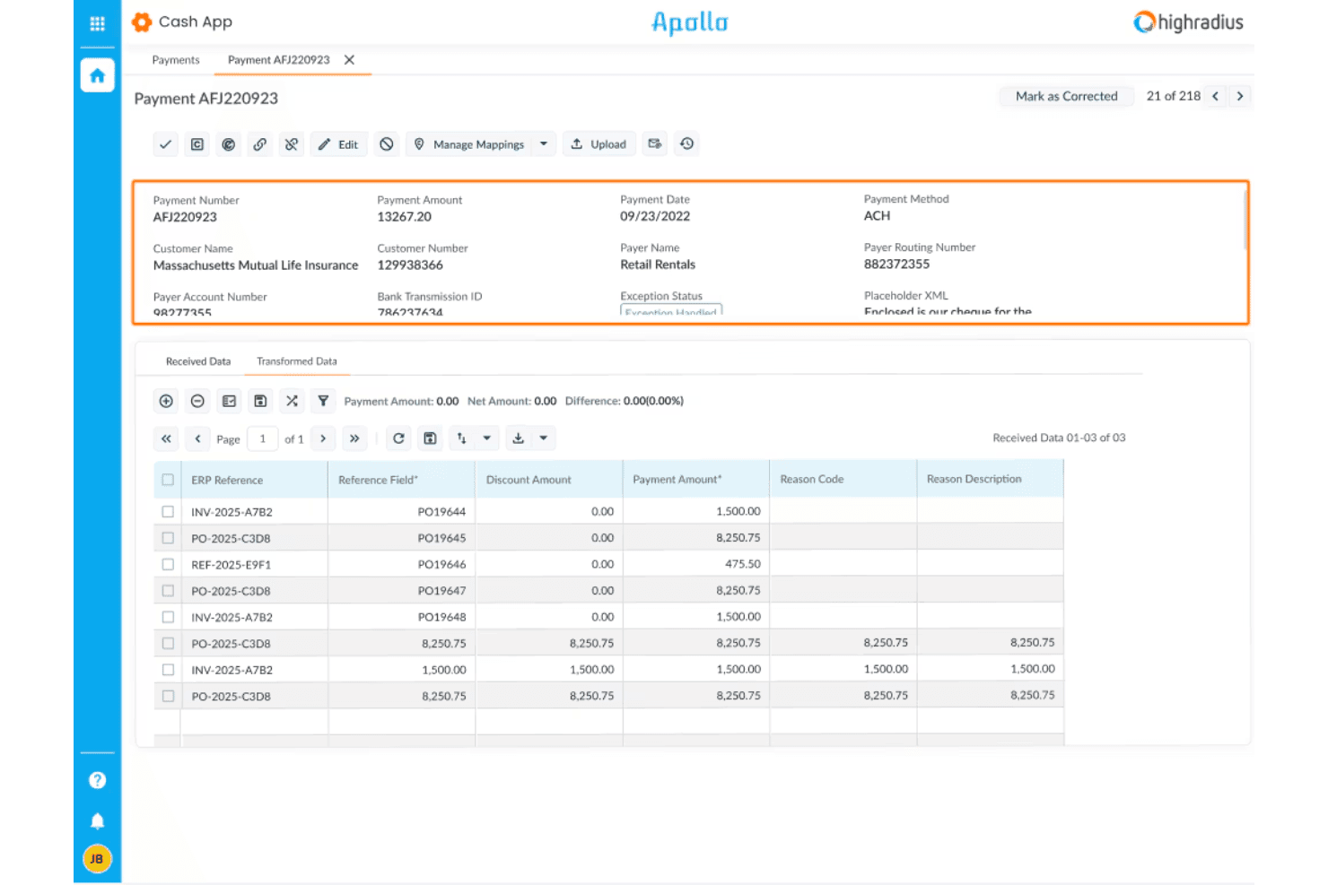Click the Manage Mappings button
The image size is (1328, 885).
pyautogui.click(x=469, y=144)
